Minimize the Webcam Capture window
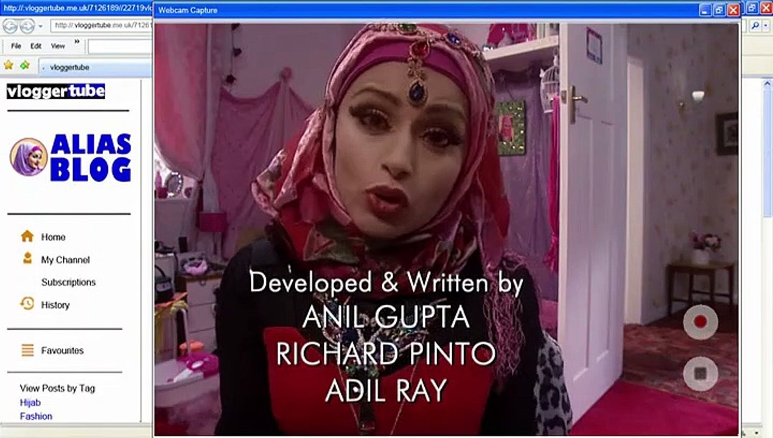Viewport: 773px width, 438px height. (705, 10)
